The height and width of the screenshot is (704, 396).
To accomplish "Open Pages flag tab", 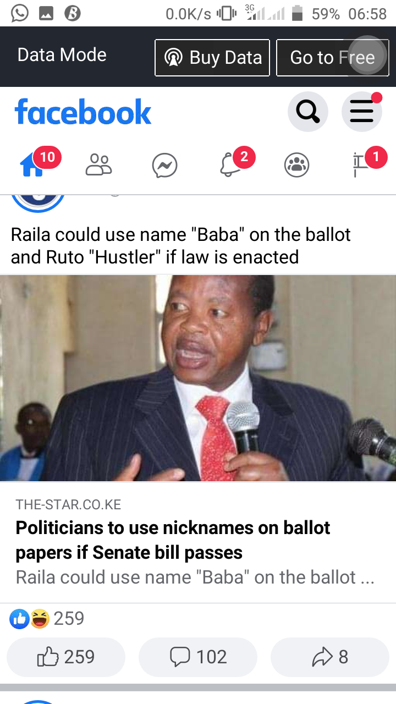I will tap(362, 165).
